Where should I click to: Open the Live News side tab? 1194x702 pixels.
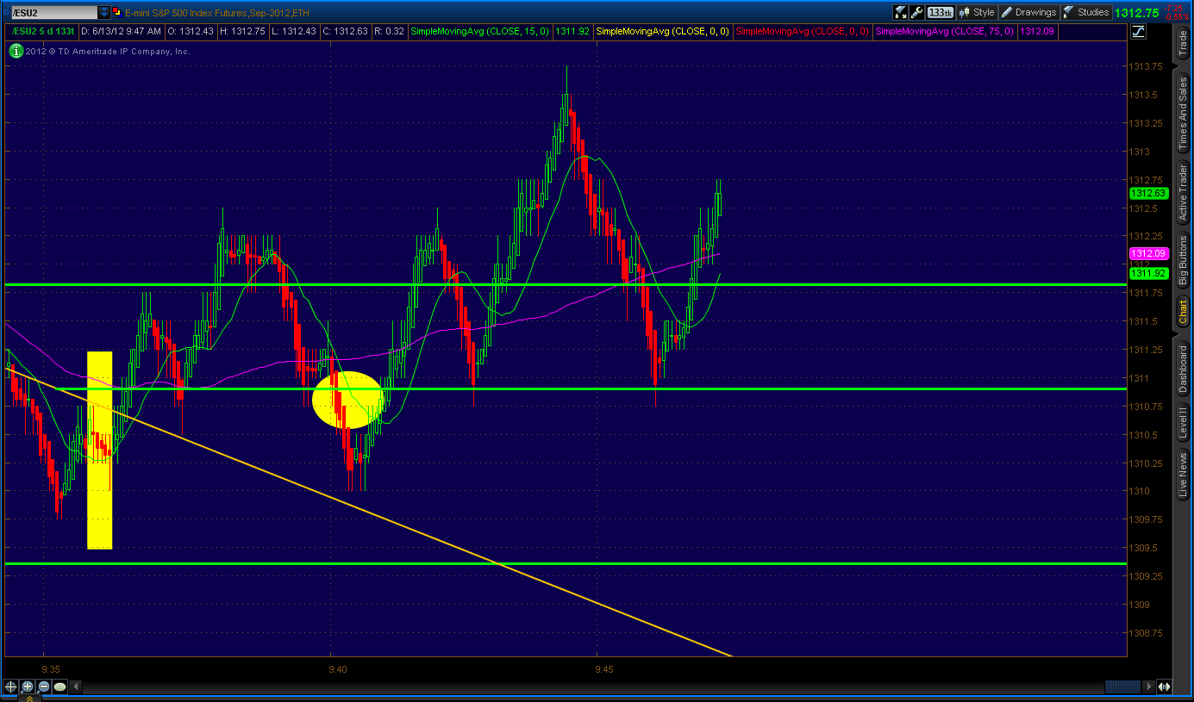point(1183,476)
